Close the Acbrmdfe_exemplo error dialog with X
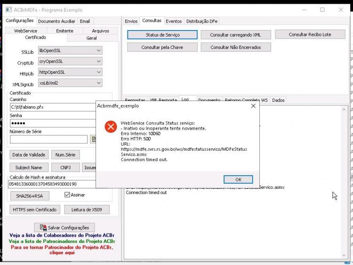The height and width of the screenshot is (265, 353). 253,106
